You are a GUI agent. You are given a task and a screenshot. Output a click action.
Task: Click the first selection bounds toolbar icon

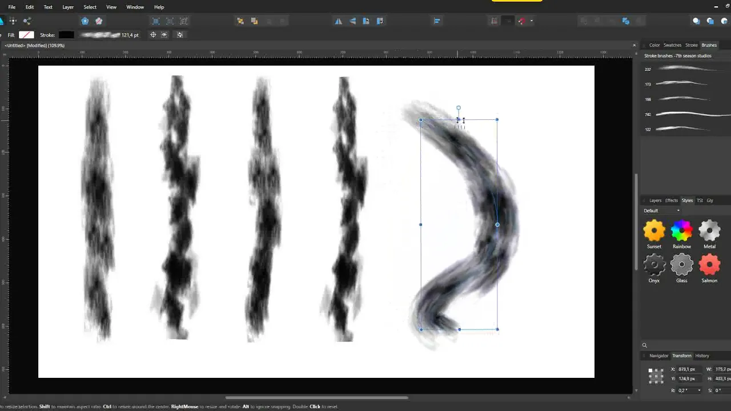click(156, 21)
